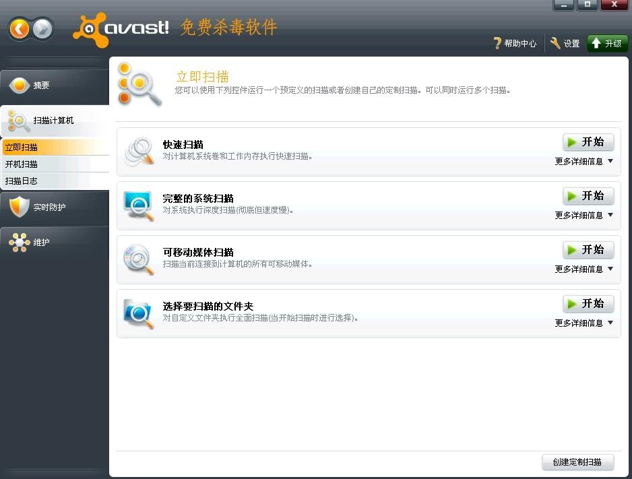Click the 立即扫描 page heading
The height and width of the screenshot is (479, 632).
(202, 77)
